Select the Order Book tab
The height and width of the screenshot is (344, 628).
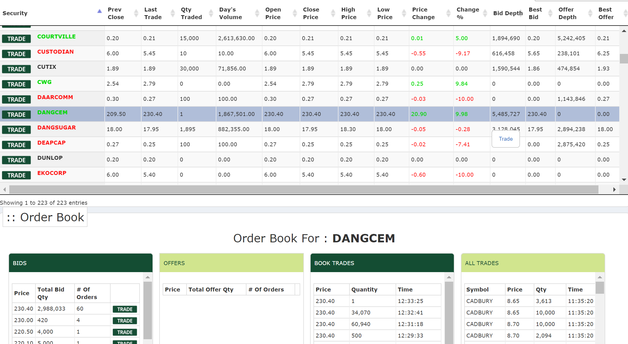45,217
